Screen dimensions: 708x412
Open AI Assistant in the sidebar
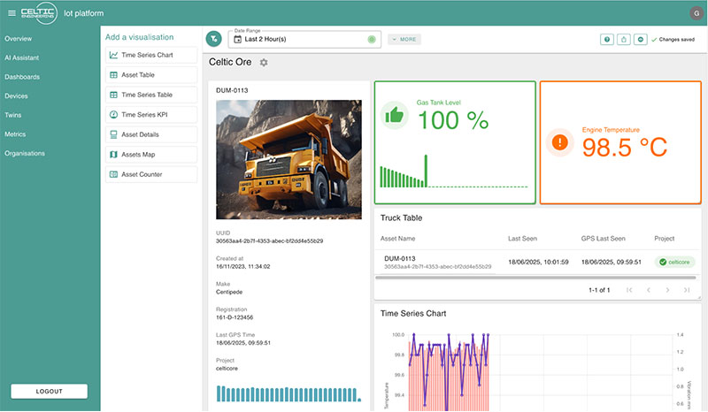tap(21, 57)
